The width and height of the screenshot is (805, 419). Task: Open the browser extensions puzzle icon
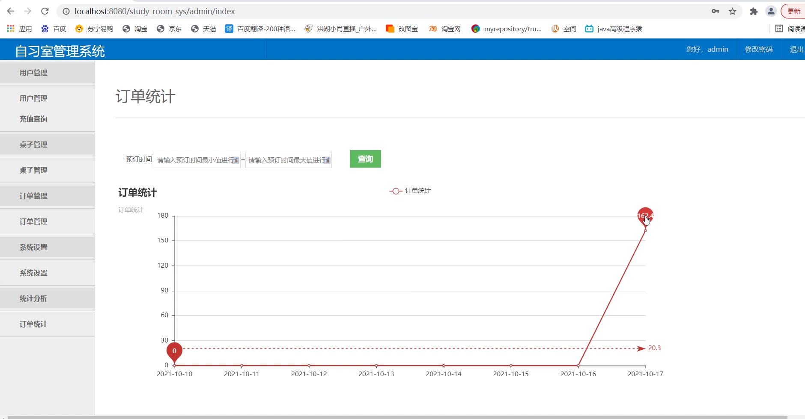(754, 12)
